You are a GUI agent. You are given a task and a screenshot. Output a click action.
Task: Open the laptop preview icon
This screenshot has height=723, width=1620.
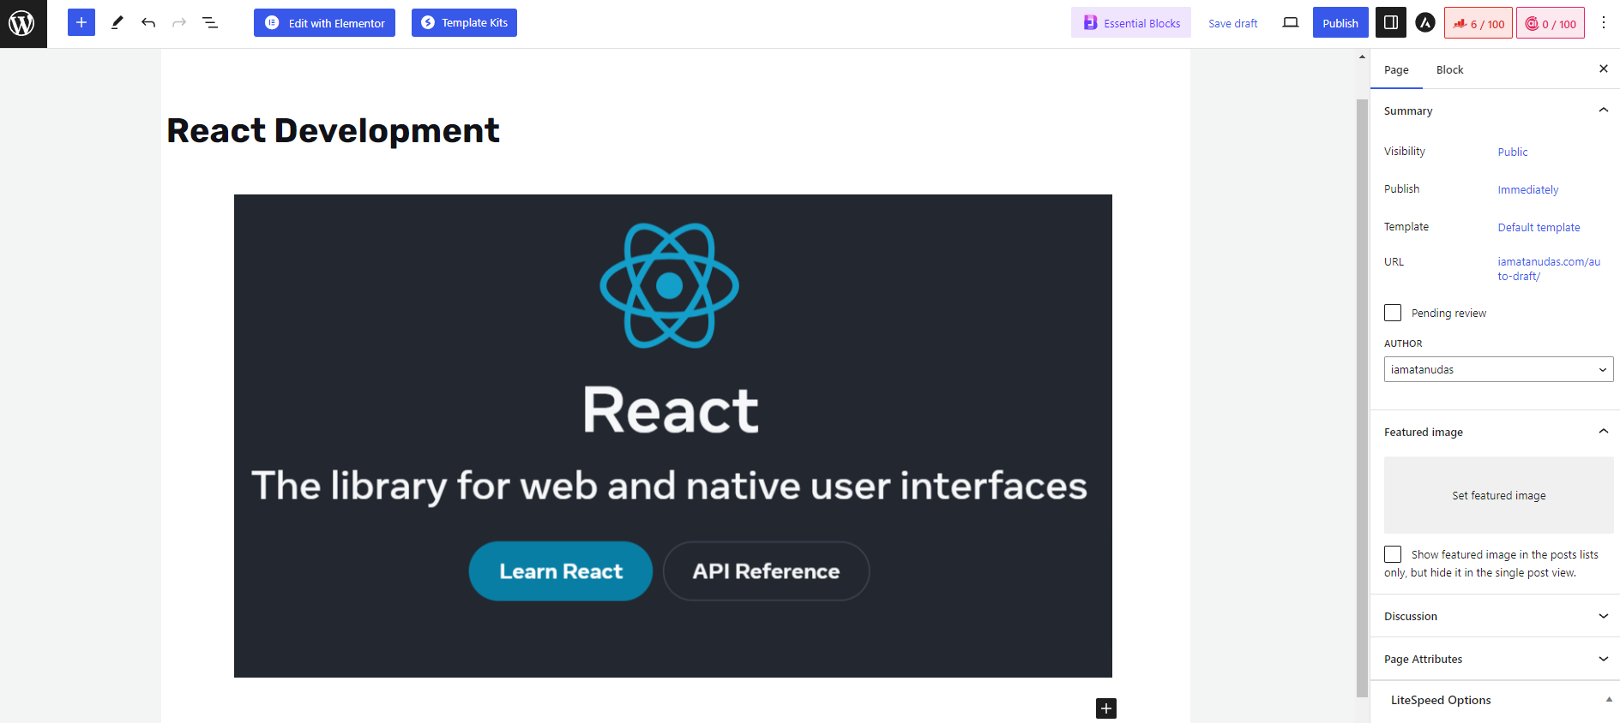[x=1291, y=22]
